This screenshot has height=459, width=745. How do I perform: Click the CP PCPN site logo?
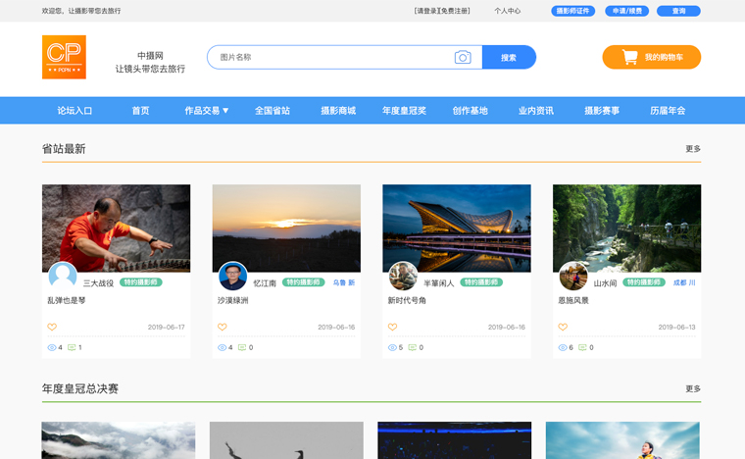pos(64,57)
